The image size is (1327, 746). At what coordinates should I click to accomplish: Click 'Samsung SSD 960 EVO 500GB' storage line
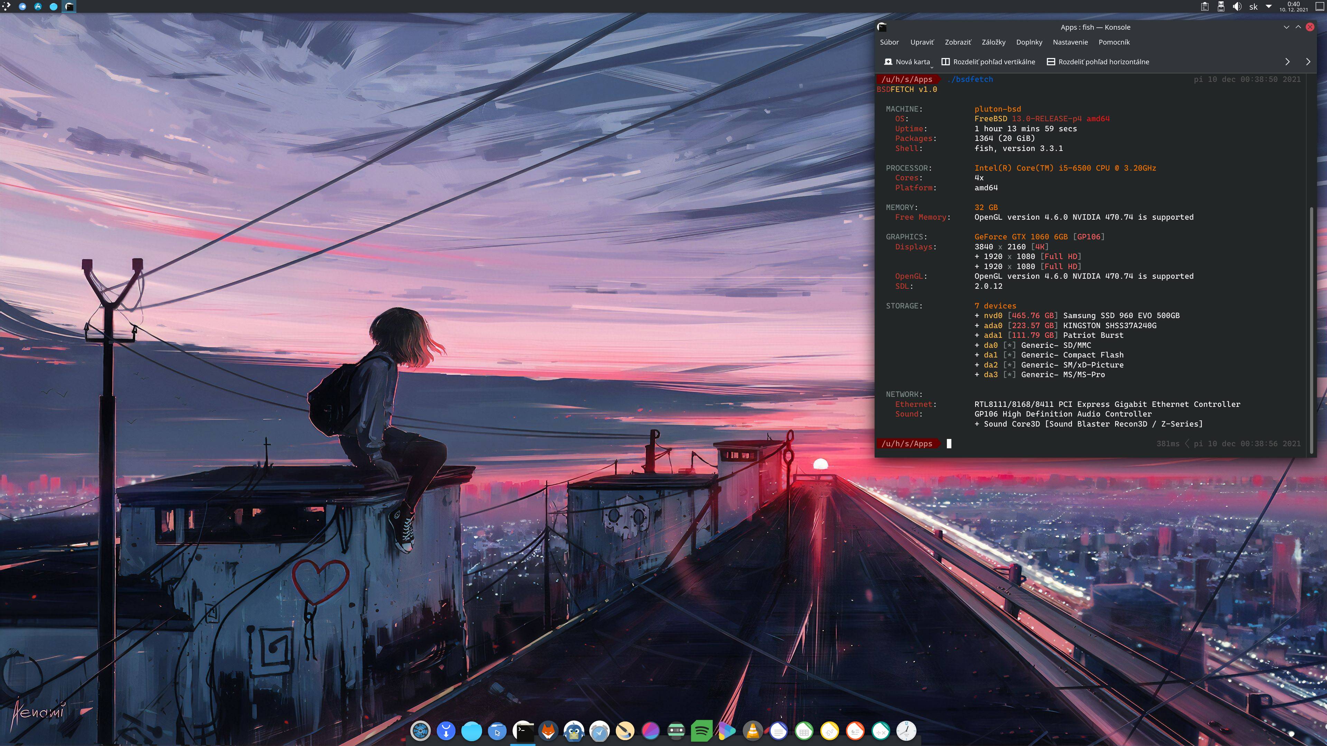1121,316
